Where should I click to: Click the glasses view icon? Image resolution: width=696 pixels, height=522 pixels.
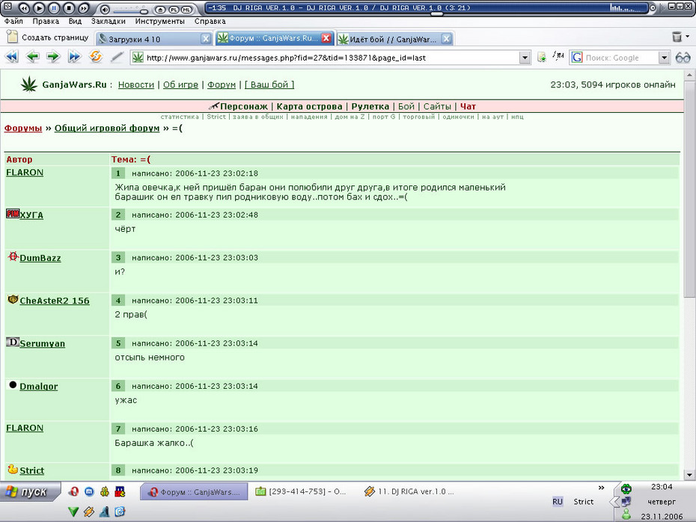[683, 58]
